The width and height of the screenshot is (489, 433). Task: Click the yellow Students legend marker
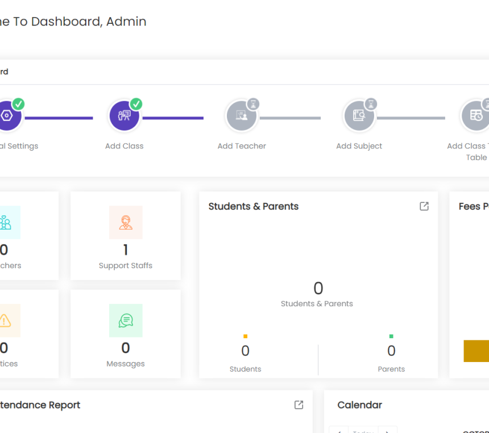(245, 336)
